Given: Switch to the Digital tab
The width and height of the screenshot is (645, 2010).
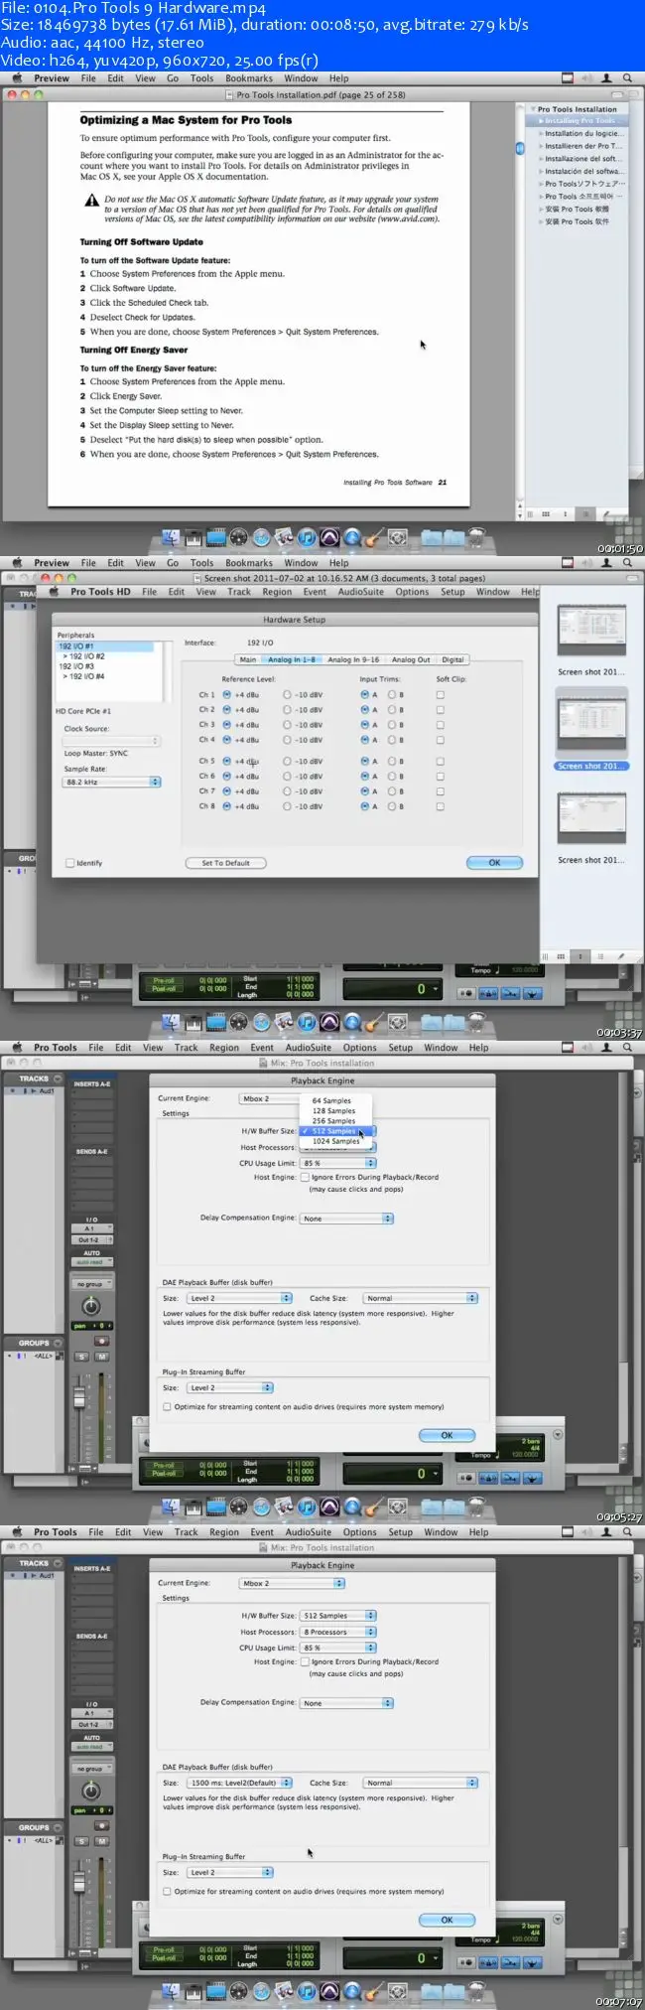Looking at the screenshot, I should [452, 659].
